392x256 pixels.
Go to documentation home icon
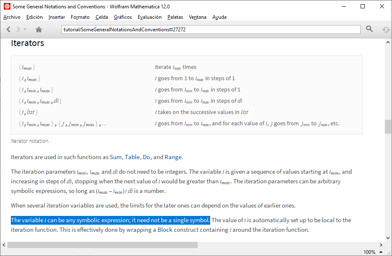39,29
